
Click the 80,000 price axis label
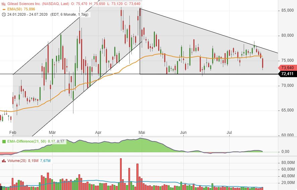pyautogui.click(x=287, y=35)
